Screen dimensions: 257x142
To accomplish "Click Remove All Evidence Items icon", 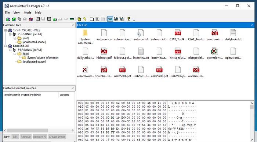I will pos(30,19).
